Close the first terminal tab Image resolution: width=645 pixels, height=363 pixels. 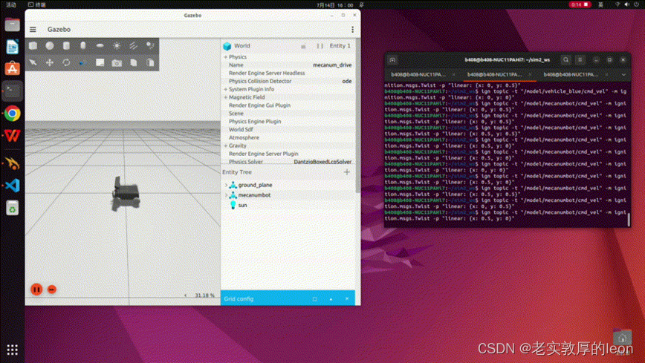pos(454,75)
